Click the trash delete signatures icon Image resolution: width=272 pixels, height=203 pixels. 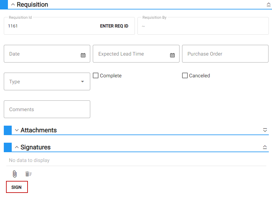(x=28, y=174)
